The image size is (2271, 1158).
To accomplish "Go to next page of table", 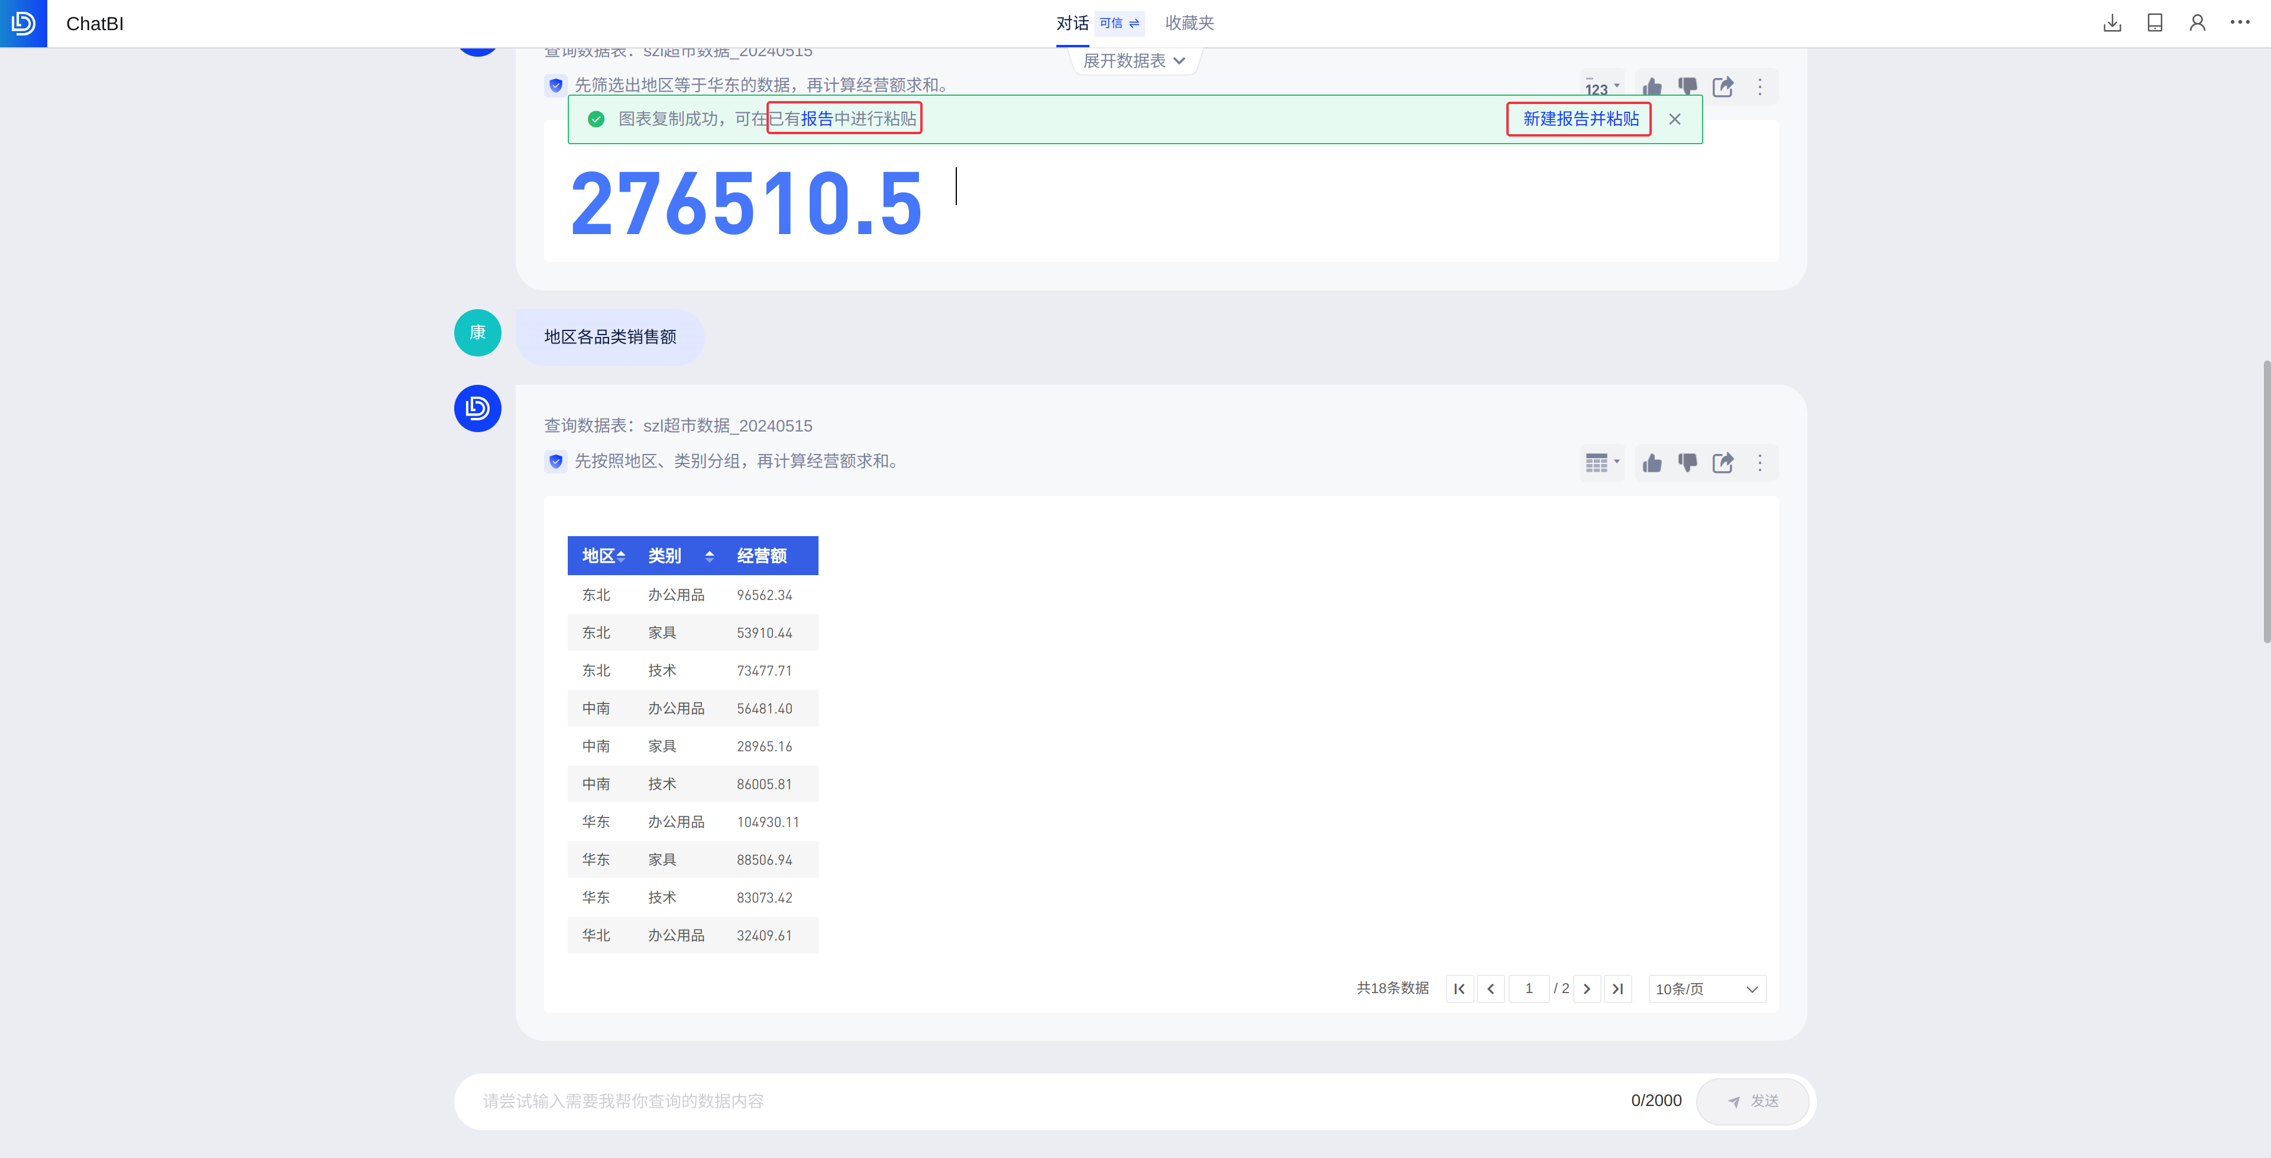I will tap(1587, 989).
